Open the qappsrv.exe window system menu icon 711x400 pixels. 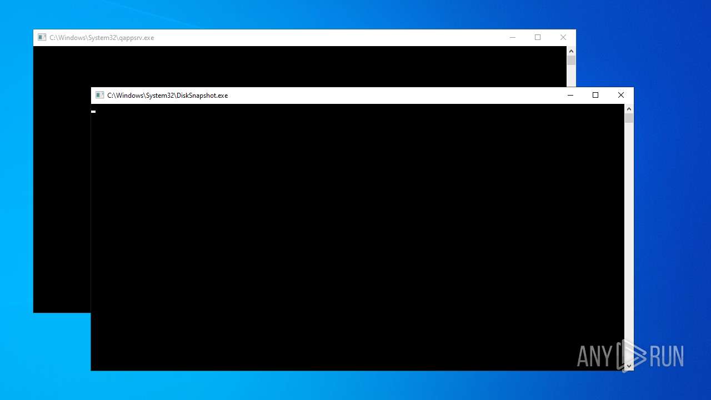click(x=42, y=37)
